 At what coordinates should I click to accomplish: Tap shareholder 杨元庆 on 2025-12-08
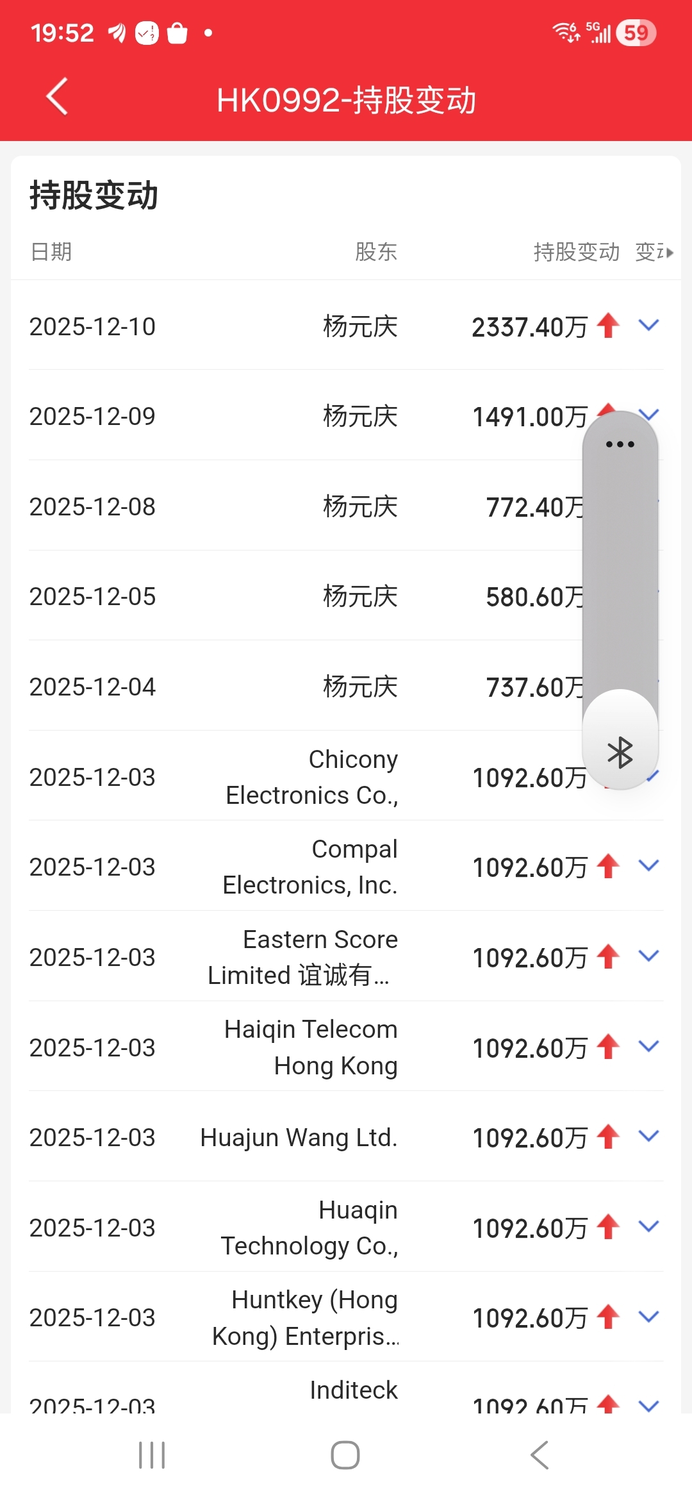click(360, 506)
